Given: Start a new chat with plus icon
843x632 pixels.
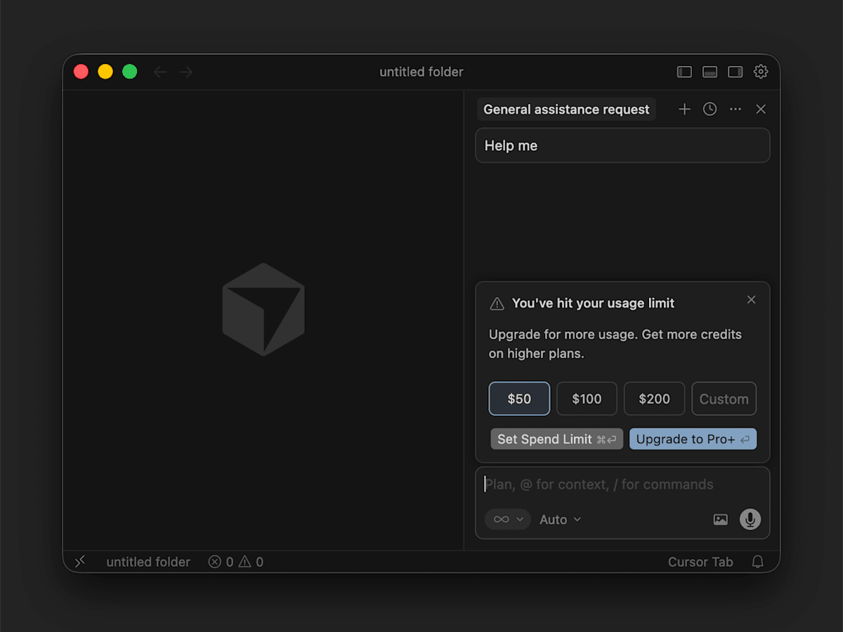Looking at the screenshot, I should [x=684, y=109].
